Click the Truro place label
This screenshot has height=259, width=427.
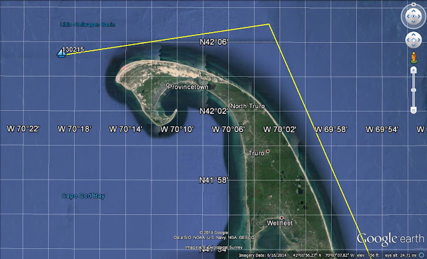[256, 154]
